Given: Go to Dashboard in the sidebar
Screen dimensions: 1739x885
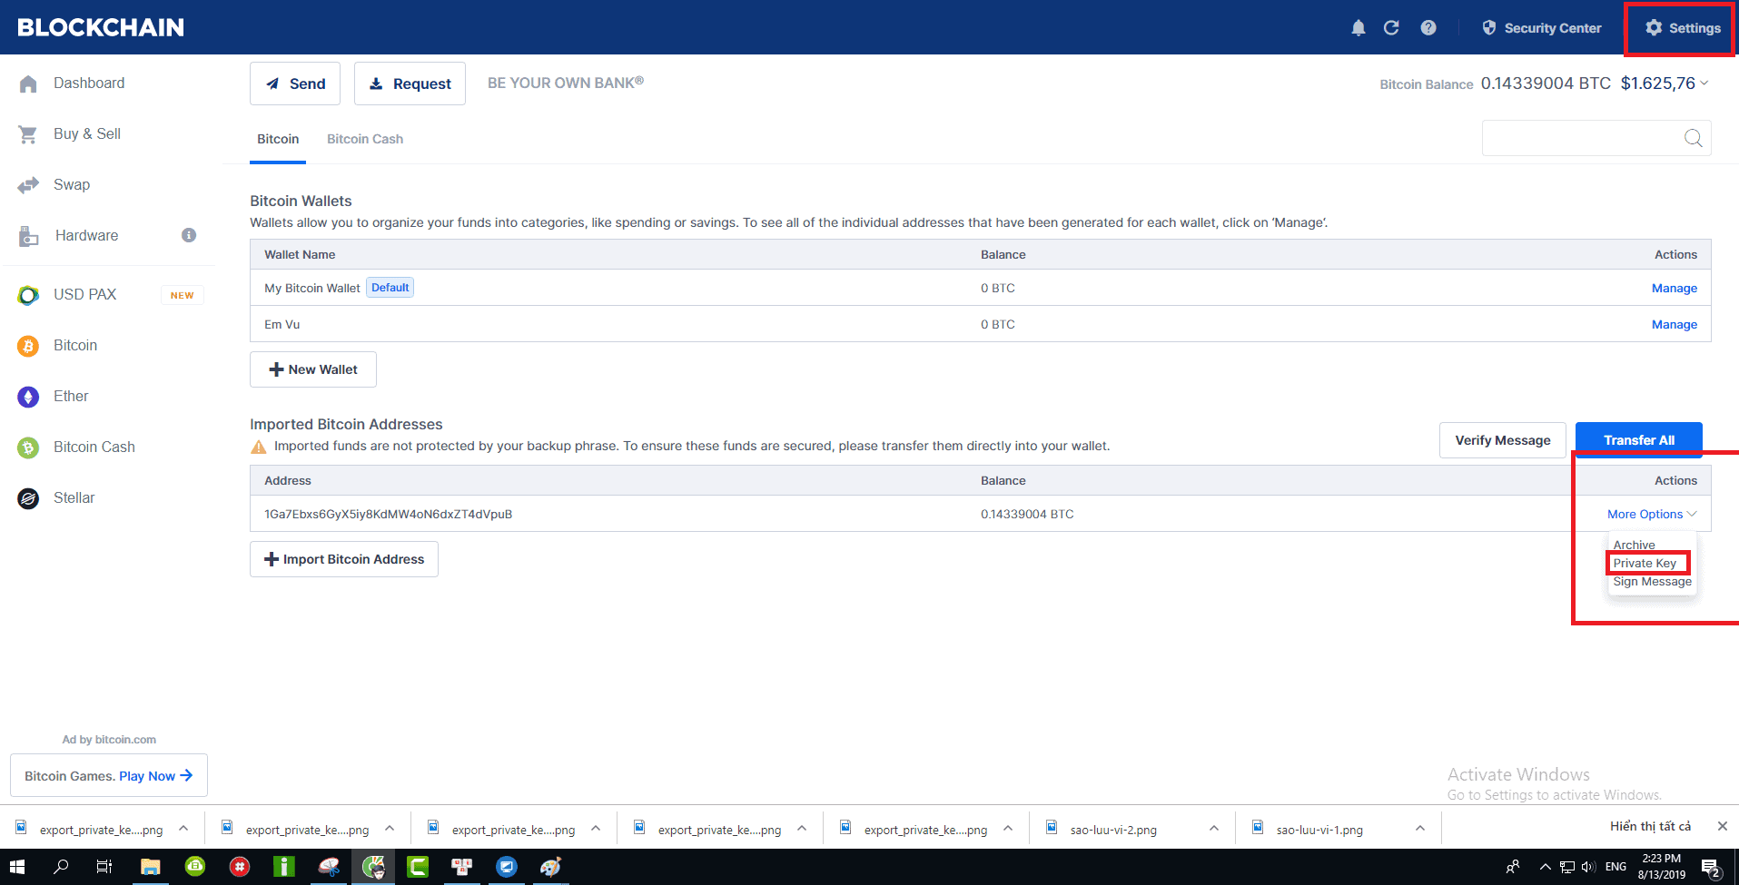Looking at the screenshot, I should (89, 83).
